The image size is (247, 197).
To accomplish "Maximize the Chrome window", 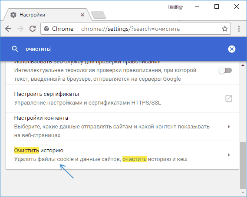I will (217, 7).
